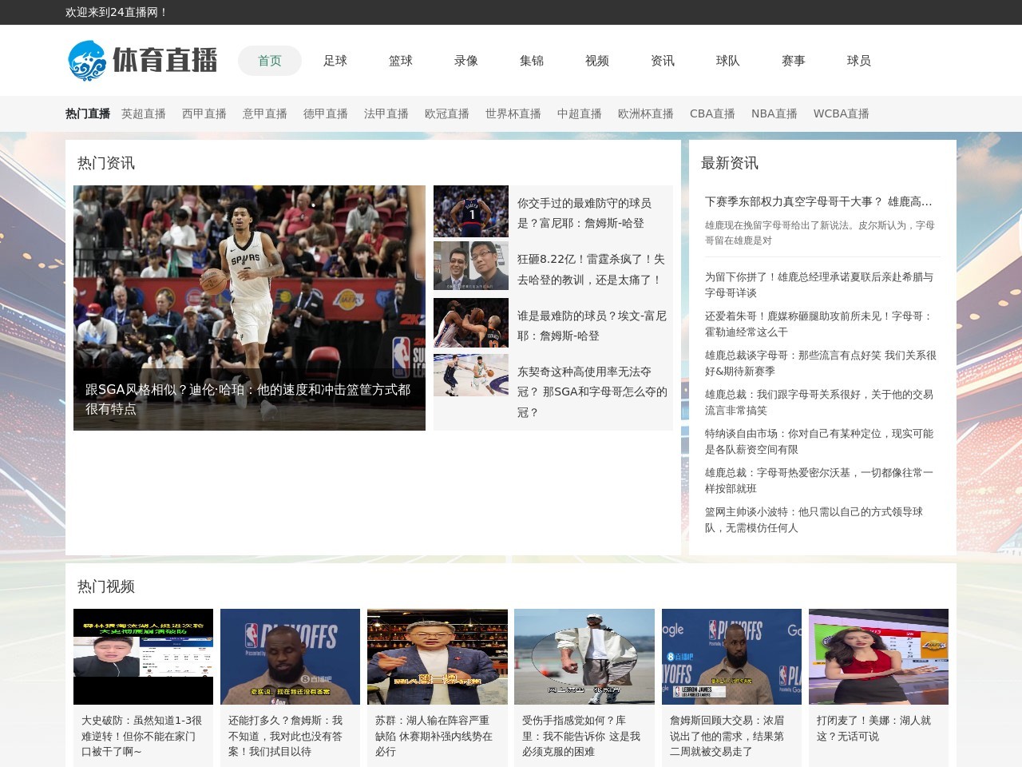Play video thumbnail for 受伤手指感觉如何？库里
The image size is (1022, 767).
(584, 657)
